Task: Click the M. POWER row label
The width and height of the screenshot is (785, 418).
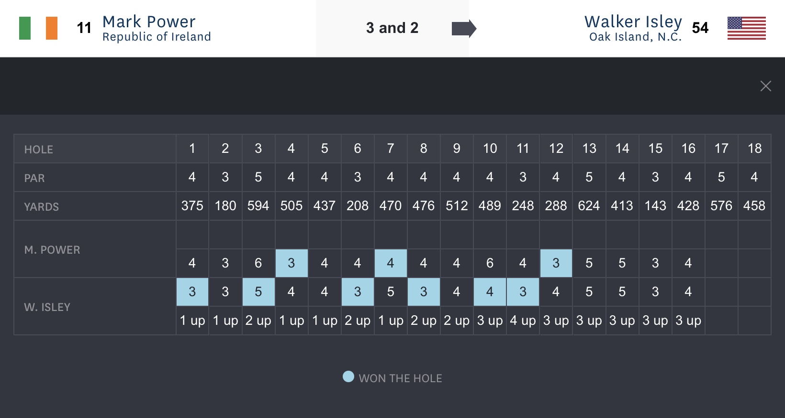Action: (52, 250)
